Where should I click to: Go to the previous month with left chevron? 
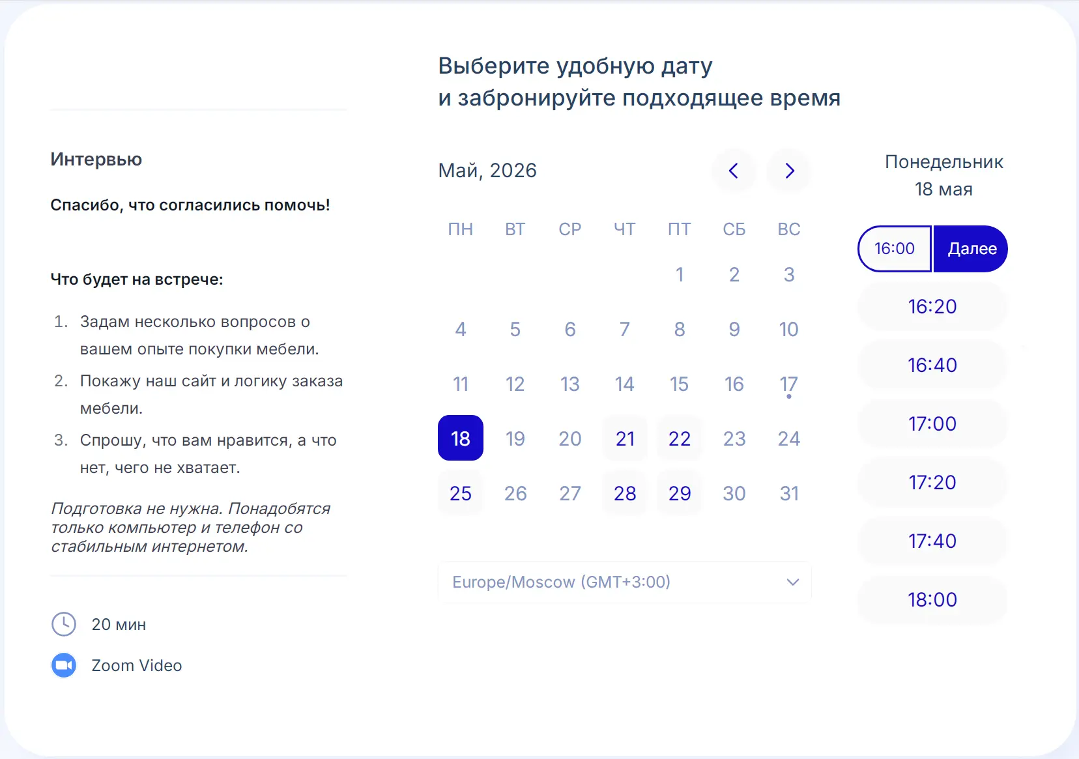tap(734, 171)
